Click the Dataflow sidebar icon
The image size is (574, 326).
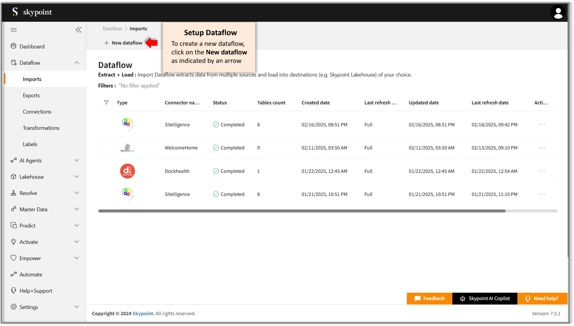tap(13, 63)
